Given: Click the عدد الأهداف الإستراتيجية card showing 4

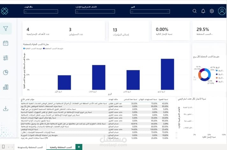Looking at the screenshot, I should [x=38, y=32].
